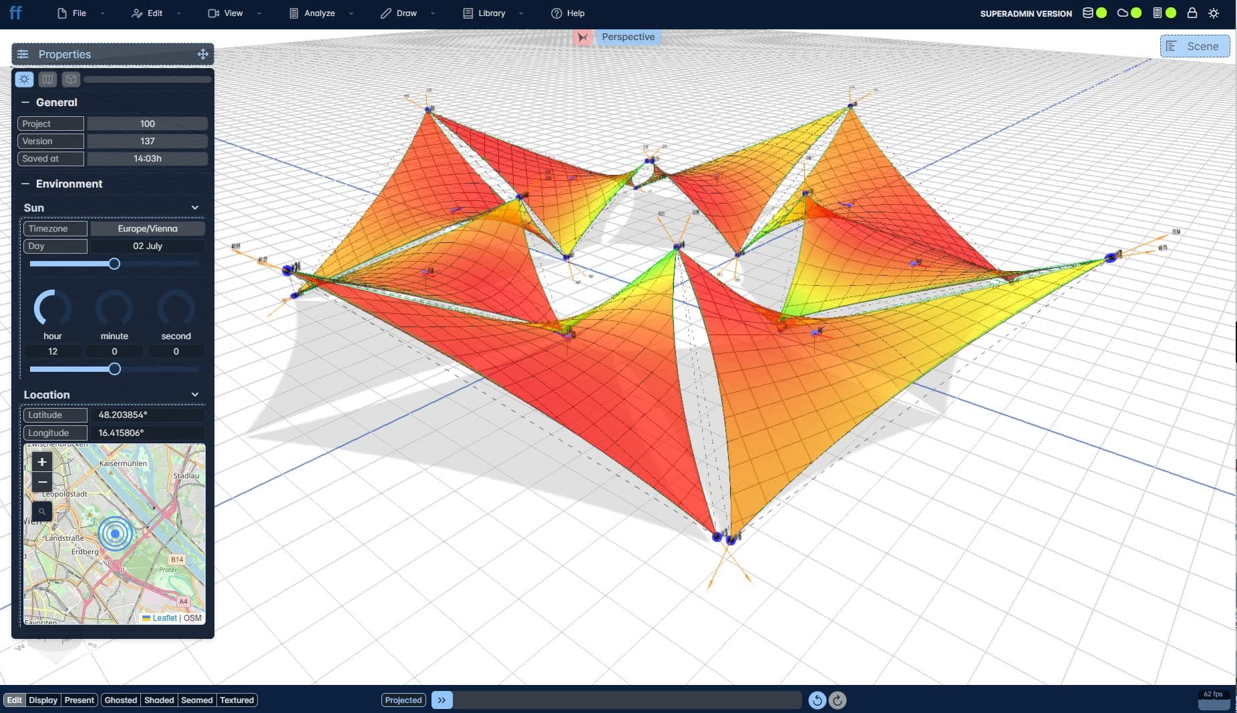This screenshot has width=1237, height=713.
Task: Toggle Ghosted display mode
Action: [x=120, y=700]
